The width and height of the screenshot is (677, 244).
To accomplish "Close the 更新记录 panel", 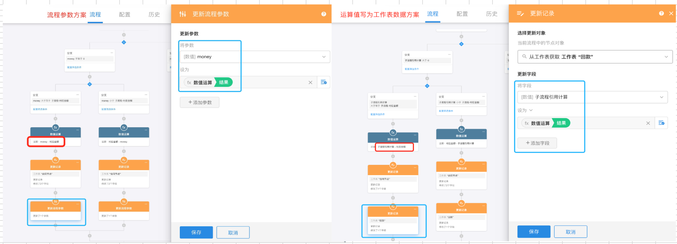I will pos(671,13).
